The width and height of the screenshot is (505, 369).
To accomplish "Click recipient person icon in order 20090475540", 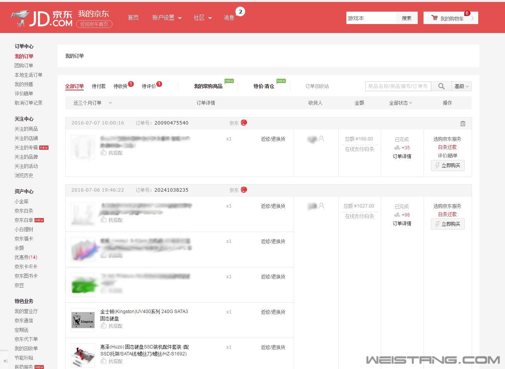I will point(321,139).
